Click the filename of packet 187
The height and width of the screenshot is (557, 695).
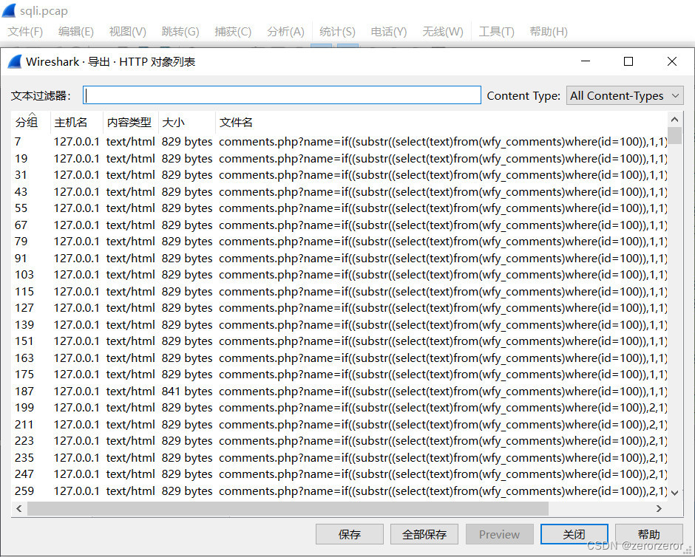(443, 392)
